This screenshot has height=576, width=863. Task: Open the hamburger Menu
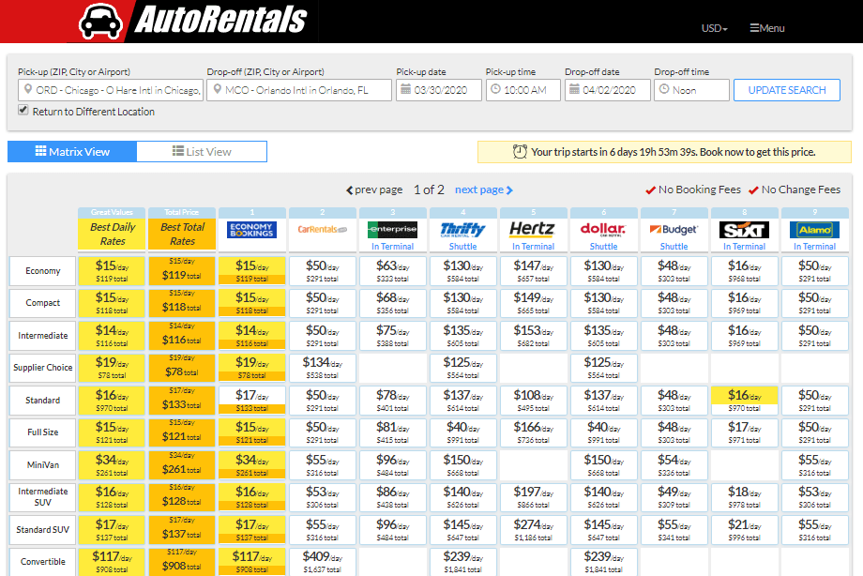765,29
